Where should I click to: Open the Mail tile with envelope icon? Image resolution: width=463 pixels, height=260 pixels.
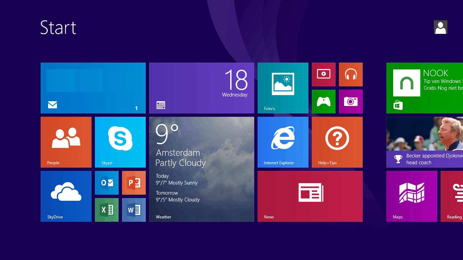pos(93,88)
